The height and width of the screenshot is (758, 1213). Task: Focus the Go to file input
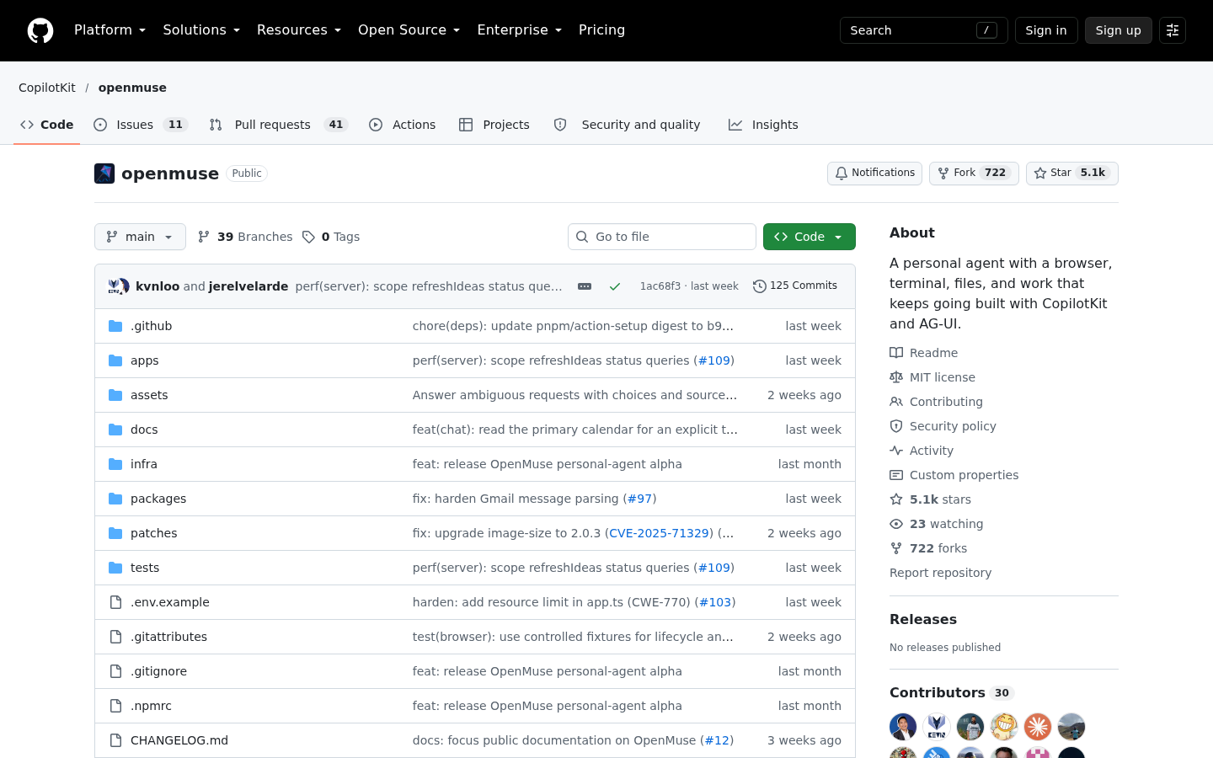662,237
